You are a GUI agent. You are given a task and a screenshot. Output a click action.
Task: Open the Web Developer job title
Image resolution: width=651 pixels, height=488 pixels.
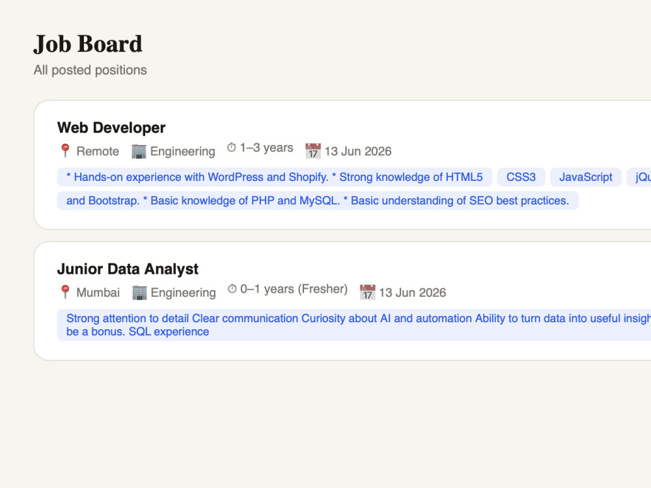pyautogui.click(x=111, y=128)
